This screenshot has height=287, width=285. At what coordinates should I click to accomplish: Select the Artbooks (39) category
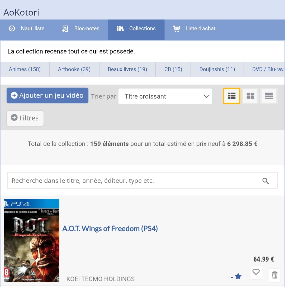coord(74,69)
